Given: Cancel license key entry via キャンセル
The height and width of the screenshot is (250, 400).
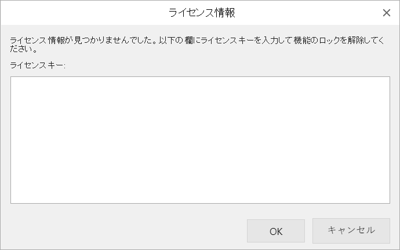Looking at the screenshot, I should (x=351, y=230).
